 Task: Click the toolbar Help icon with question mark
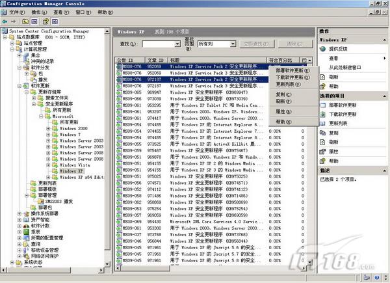45,21
